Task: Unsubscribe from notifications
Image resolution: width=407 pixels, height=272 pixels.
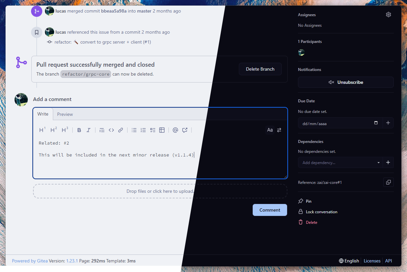Action: (346, 82)
